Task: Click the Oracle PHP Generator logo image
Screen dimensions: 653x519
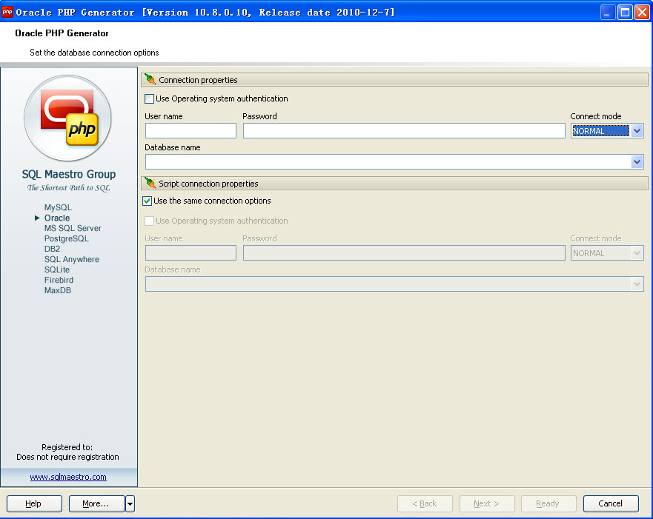Action: coord(68,118)
